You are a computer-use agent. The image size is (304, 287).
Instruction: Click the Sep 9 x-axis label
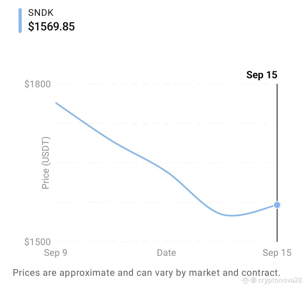point(55,253)
